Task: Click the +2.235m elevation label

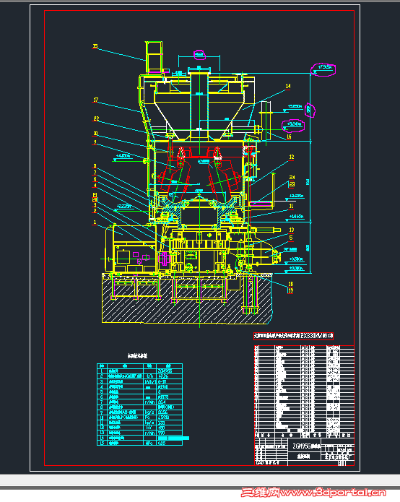Action: click(124, 206)
